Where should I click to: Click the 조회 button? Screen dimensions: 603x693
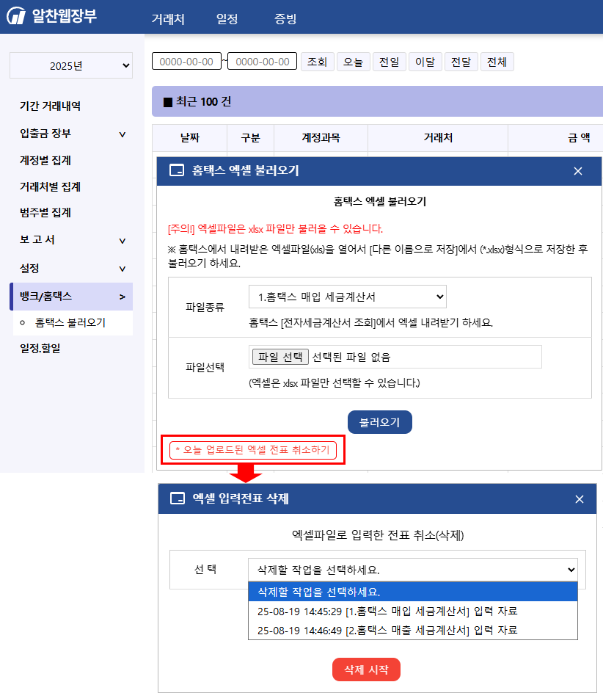click(x=317, y=62)
